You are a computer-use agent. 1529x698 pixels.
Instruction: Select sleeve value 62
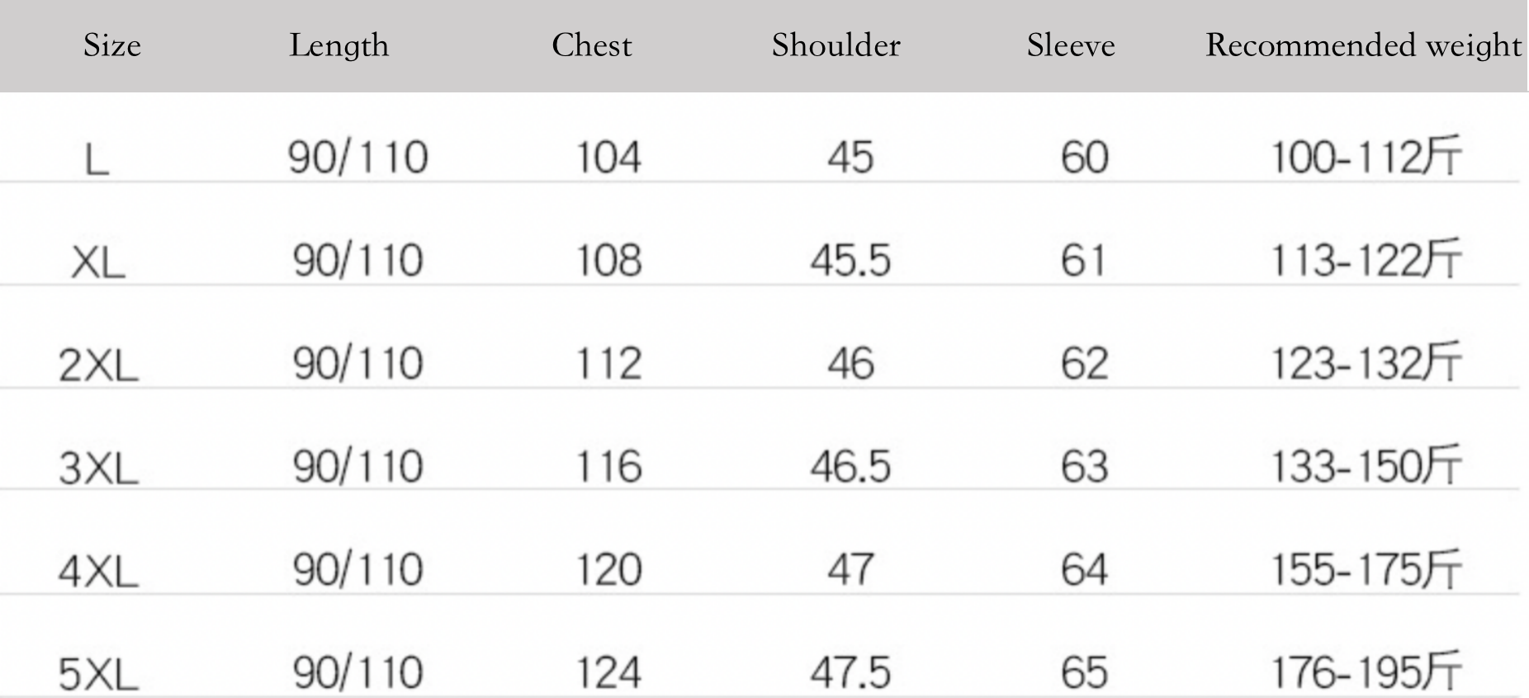click(x=1084, y=364)
